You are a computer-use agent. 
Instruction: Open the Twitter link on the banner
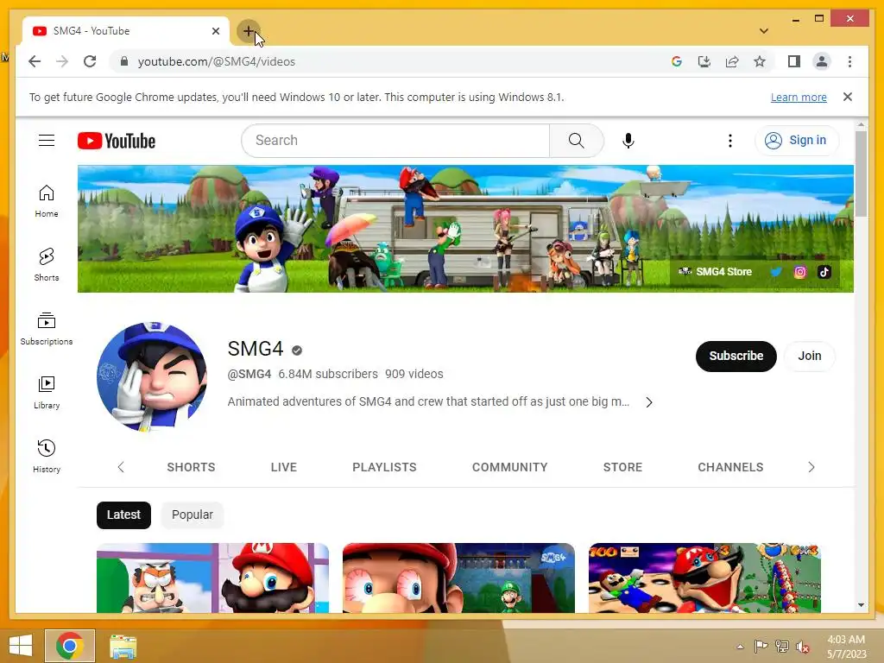pos(776,272)
